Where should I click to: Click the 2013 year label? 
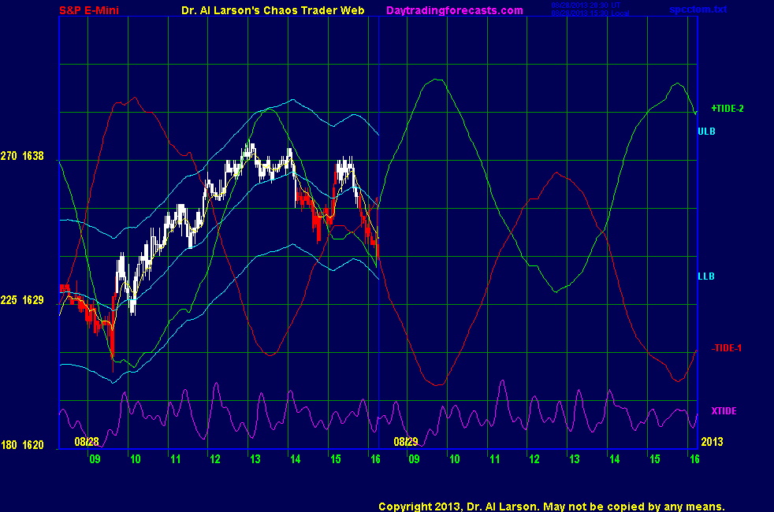tap(712, 442)
